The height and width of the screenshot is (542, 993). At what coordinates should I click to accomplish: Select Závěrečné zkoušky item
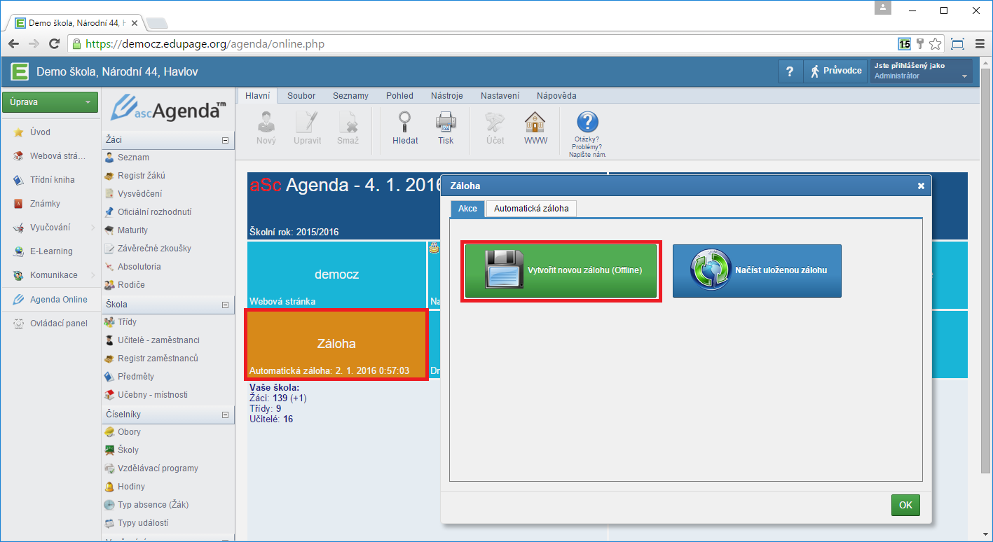[154, 249]
